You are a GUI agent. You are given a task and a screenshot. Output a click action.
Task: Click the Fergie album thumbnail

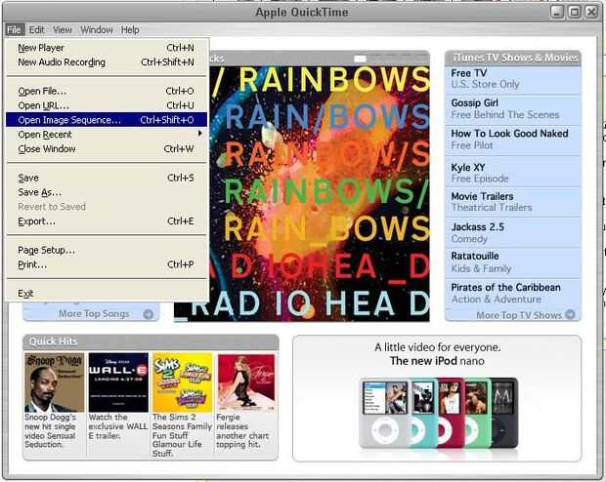246,382
